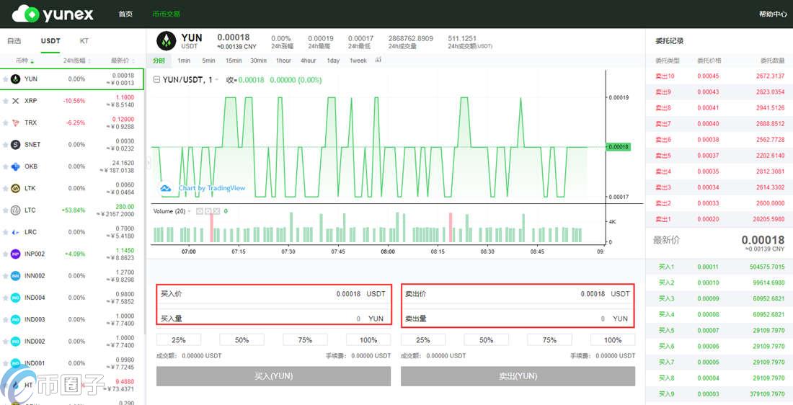Open chart indicators icon after 1week
This screenshot has height=405, width=793.
[x=378, y=61]
